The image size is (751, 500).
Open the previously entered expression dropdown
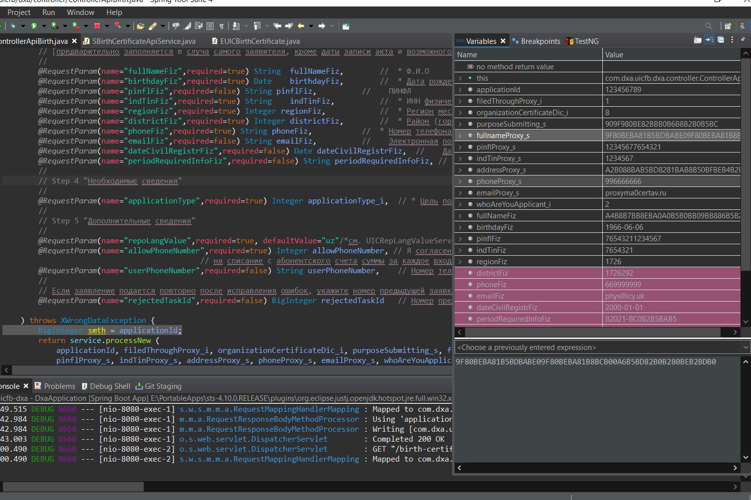[x=746, y=347]
